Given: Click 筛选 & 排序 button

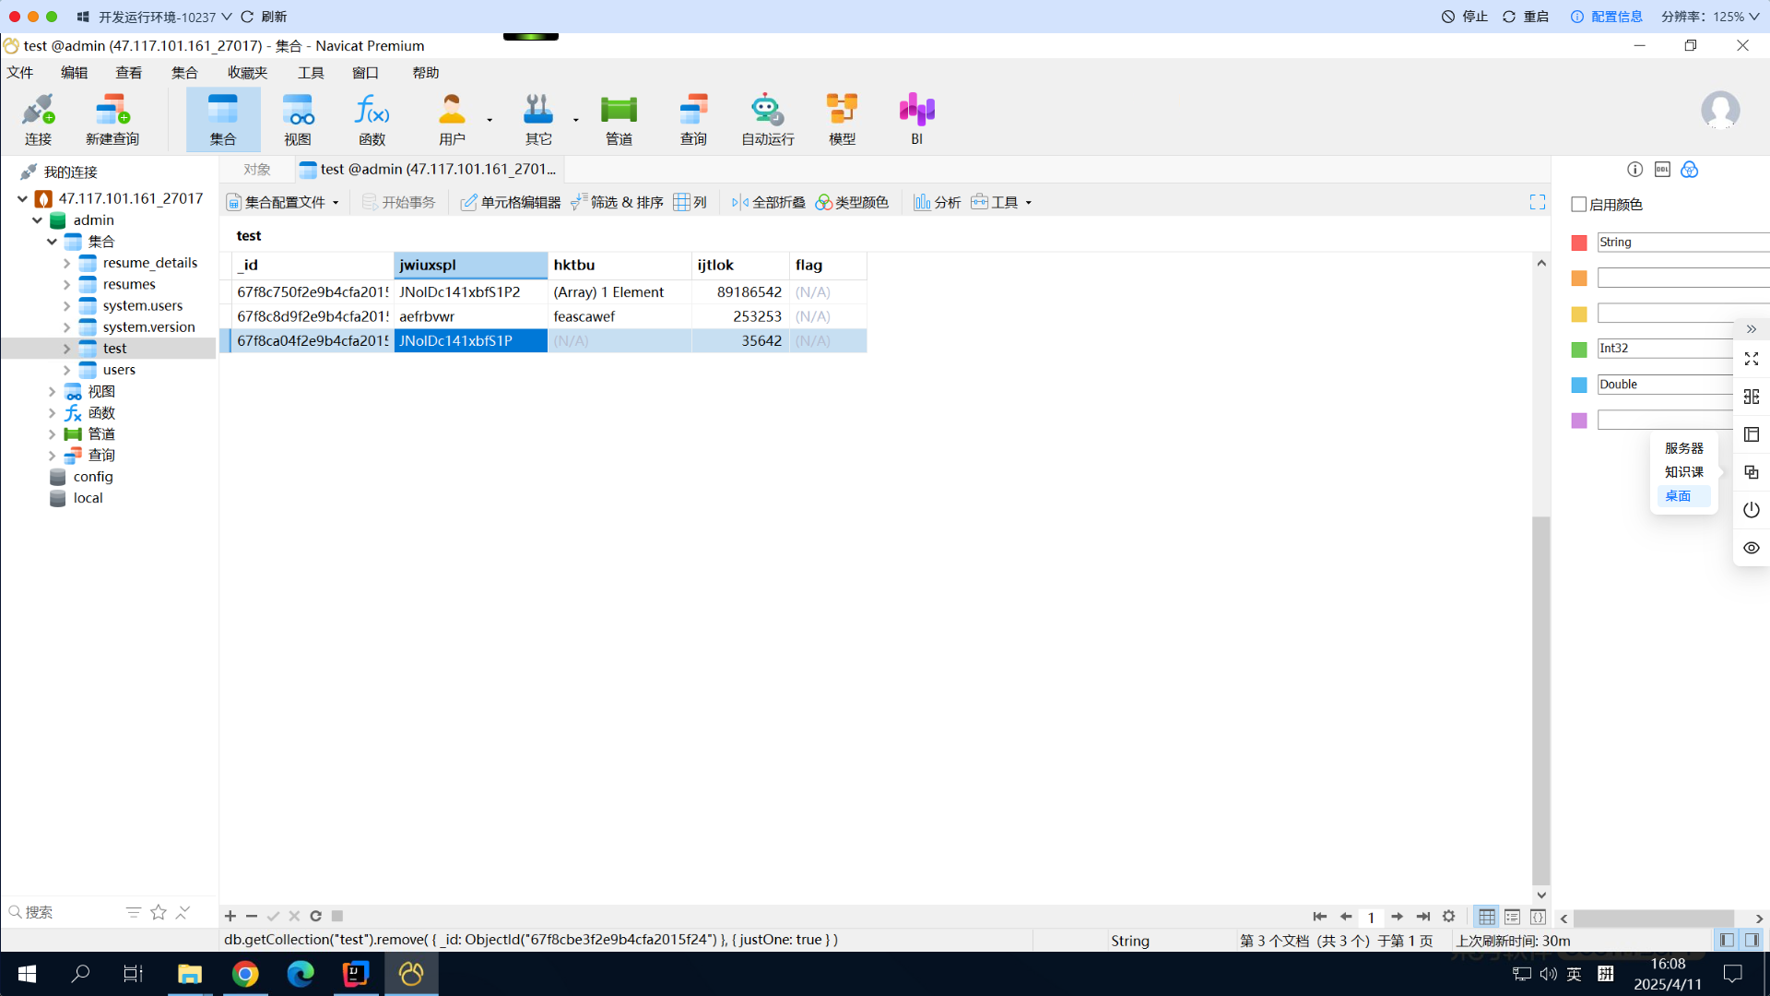Looking at the screenshot, I should 617,202.
